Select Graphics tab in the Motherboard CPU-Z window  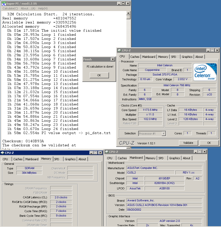[x=174, y=158]
